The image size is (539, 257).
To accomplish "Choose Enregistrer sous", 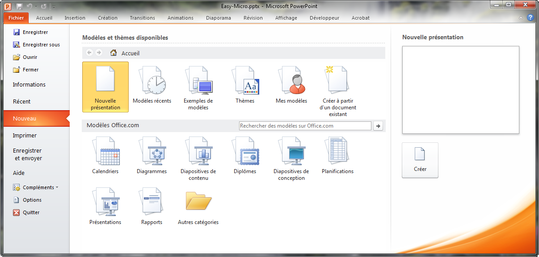I will tap(36, 45).
